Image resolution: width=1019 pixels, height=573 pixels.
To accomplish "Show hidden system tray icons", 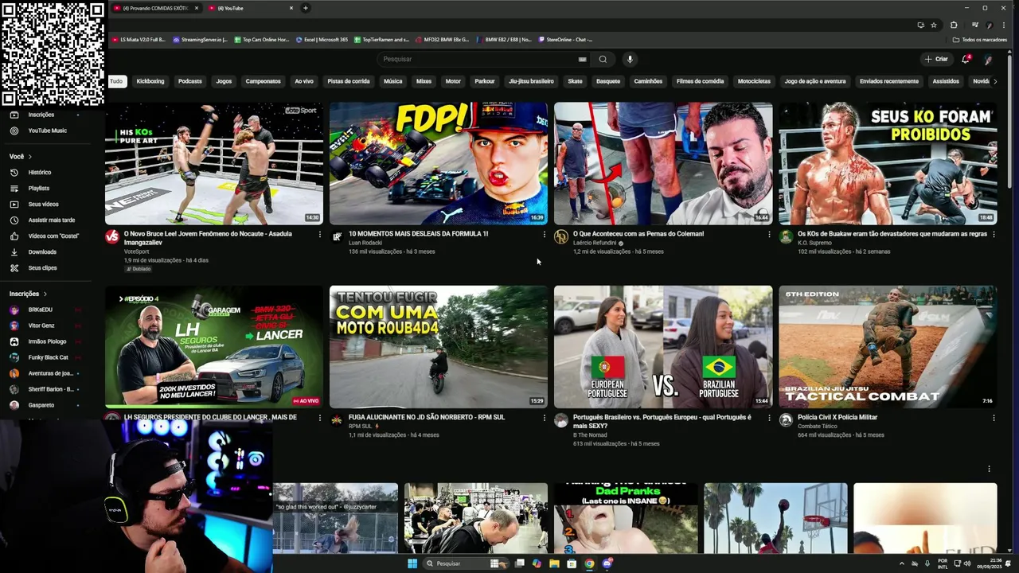I will click(902, 563).
